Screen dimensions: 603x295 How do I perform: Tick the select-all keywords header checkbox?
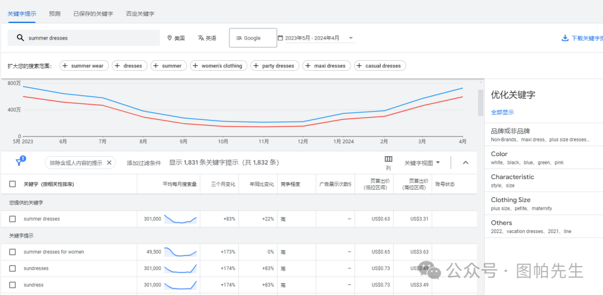[12, 184]
